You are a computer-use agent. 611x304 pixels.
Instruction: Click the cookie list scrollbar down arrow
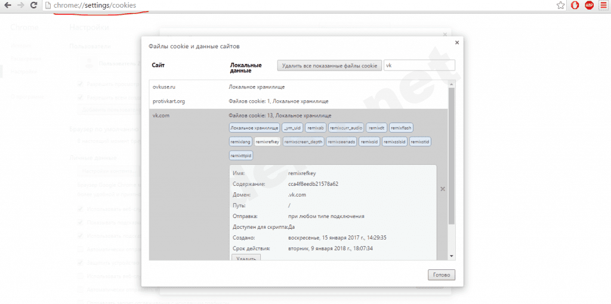452,256
